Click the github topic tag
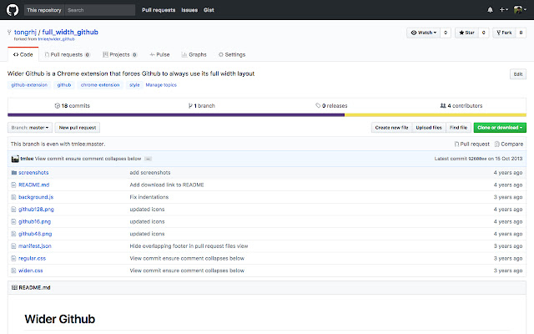 tap(64, 85)
